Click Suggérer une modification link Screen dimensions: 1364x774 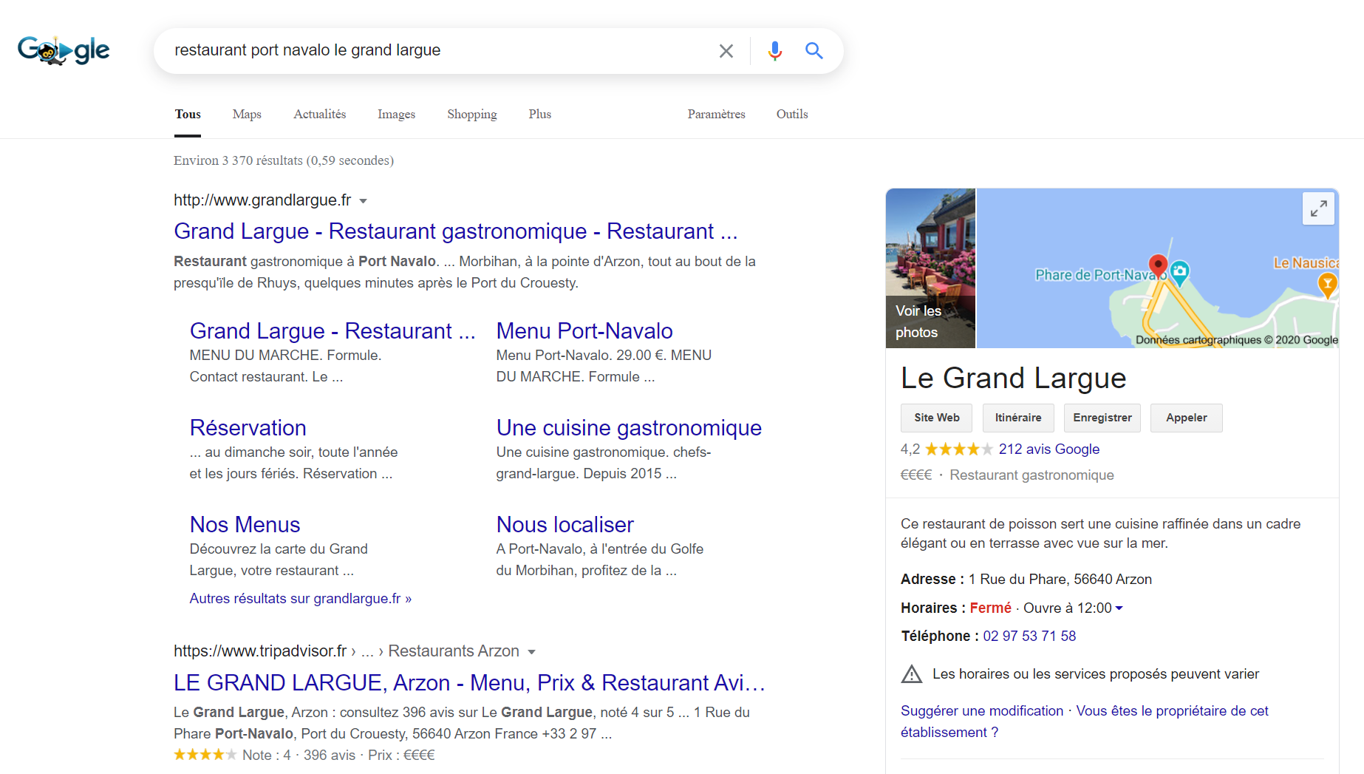point(982,710)
